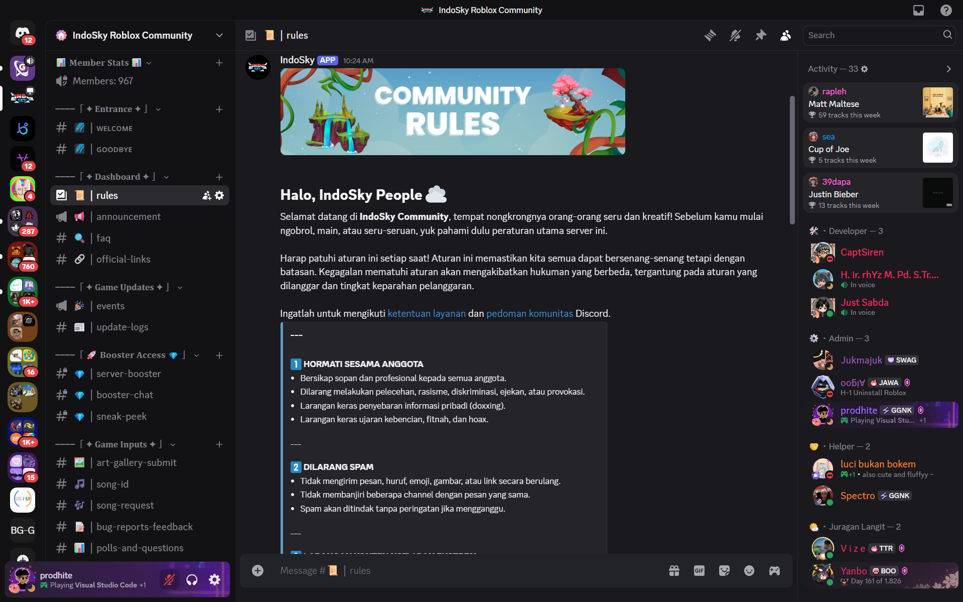This screenshot has width=963, height=602.
Task: Open 39dapa's Justin Bieber activity card
Action: click(x=881, y=193)
